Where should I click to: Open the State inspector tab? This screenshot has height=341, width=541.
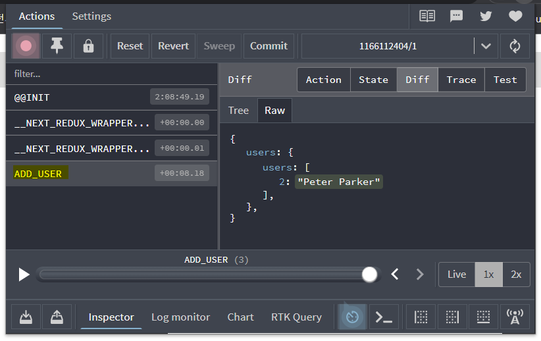click(x=373, y=80)
